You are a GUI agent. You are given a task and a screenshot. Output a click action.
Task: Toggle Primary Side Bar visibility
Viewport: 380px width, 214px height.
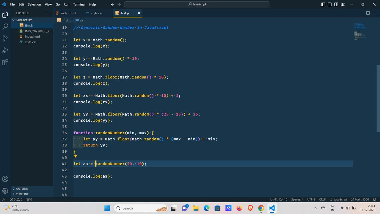tap(323, 4)
